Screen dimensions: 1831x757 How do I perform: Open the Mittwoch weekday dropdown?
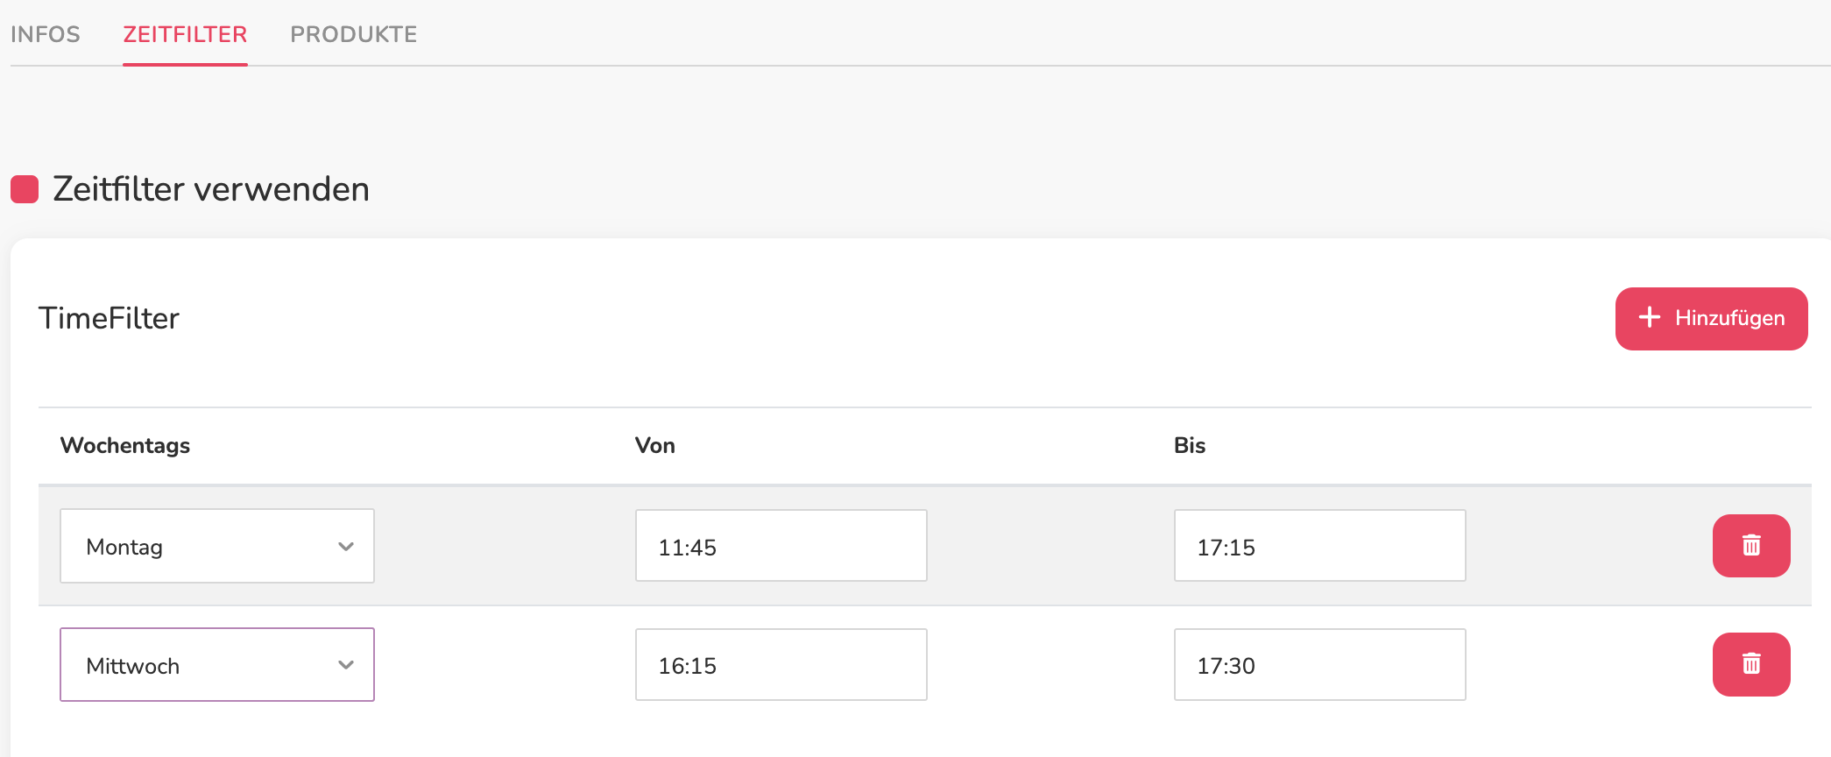(217, 664)
